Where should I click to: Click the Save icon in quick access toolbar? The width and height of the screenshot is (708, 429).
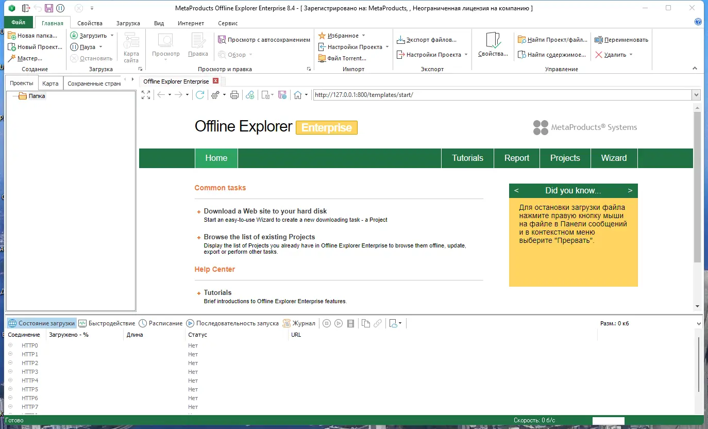[x=49, y=8]
